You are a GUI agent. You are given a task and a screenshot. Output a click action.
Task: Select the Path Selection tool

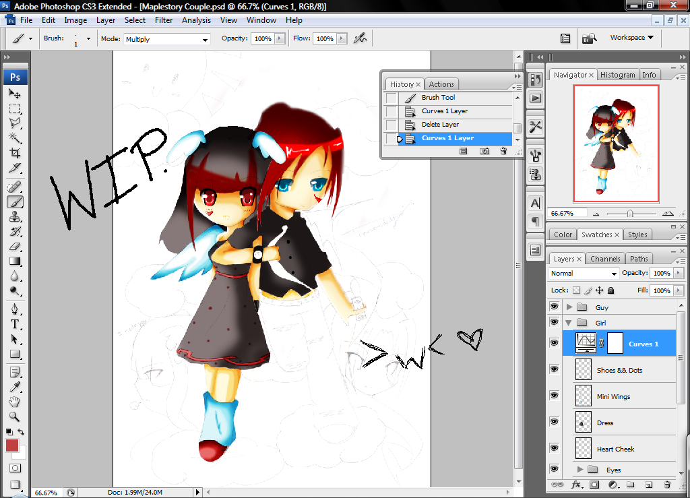15,339
